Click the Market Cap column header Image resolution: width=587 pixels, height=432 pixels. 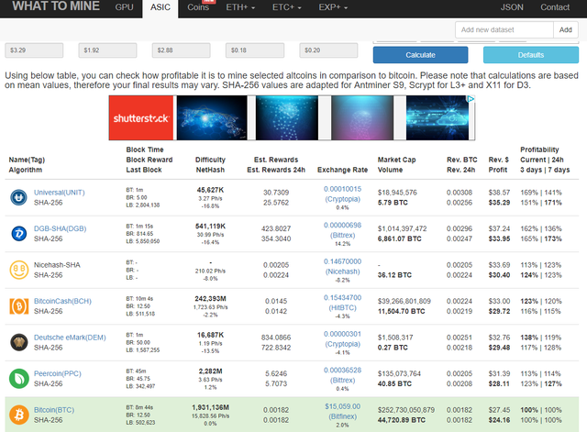click(x=396, y=160)
